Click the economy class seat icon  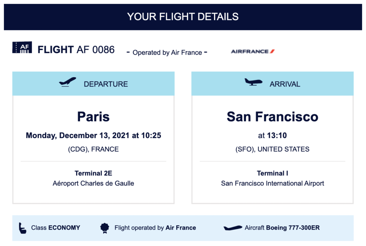click(x=23, y=227)
